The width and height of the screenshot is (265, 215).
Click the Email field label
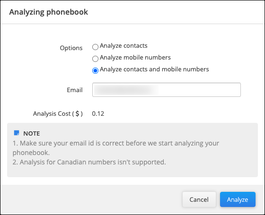coord(75,90)
